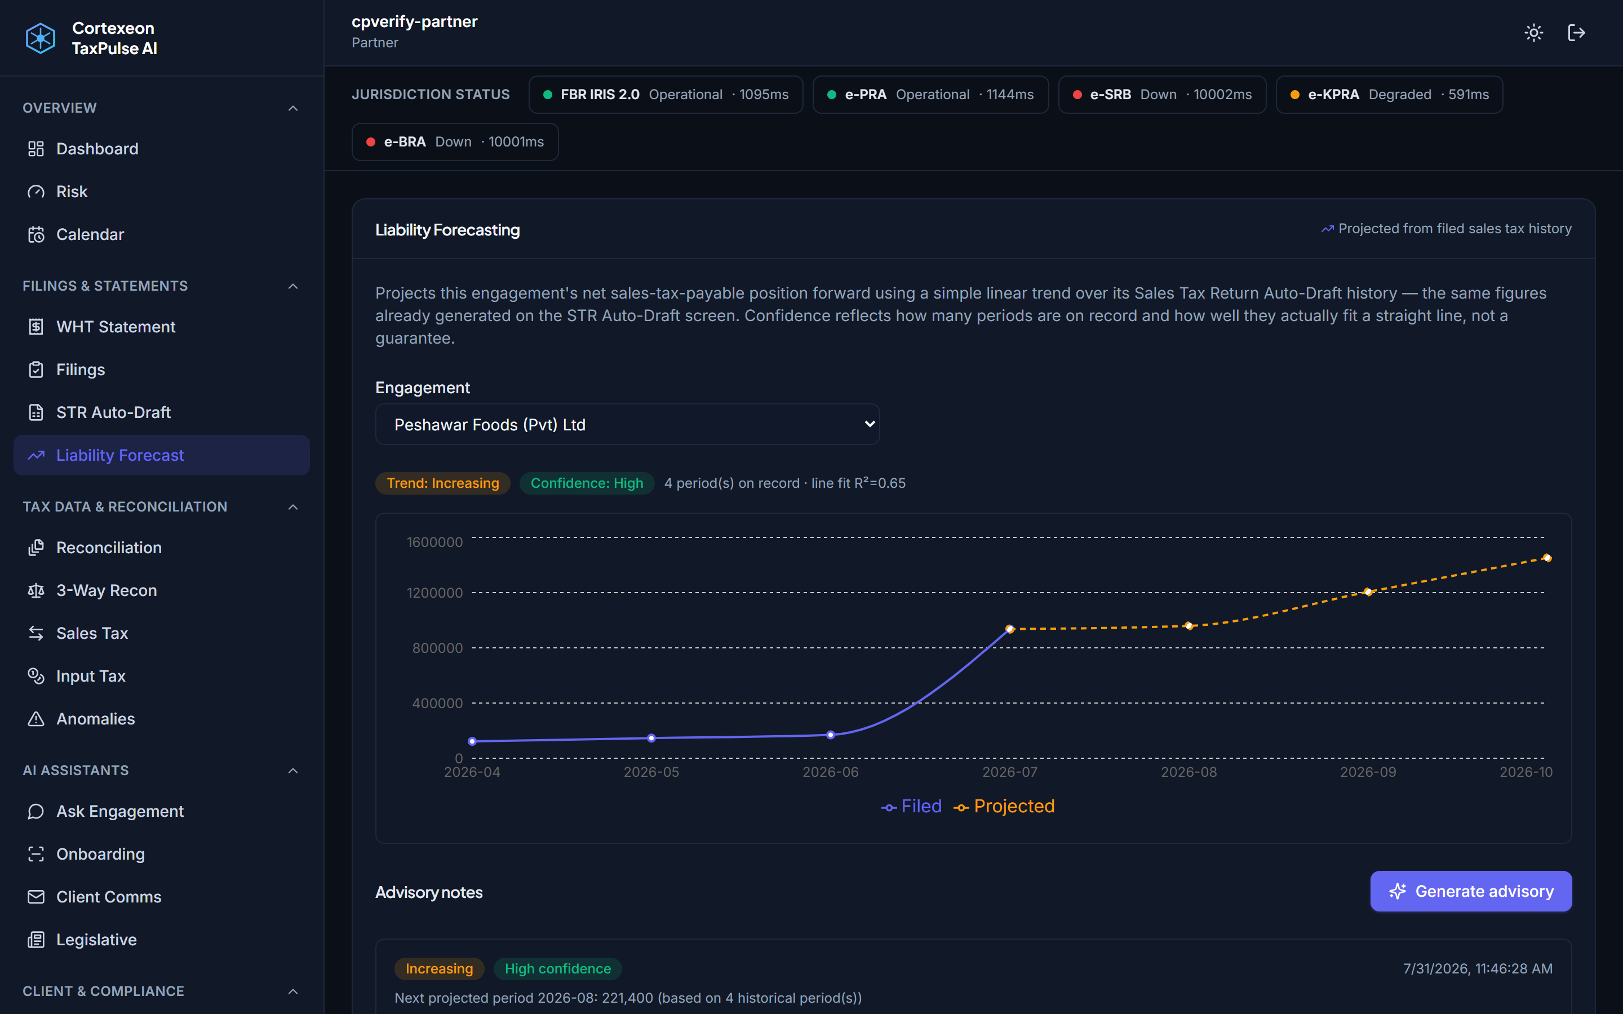
Task: Collapse the AI Assistants section
Action: 293,771
